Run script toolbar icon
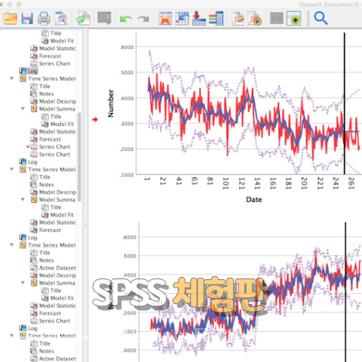362x362 pixels. click(254, 19)
